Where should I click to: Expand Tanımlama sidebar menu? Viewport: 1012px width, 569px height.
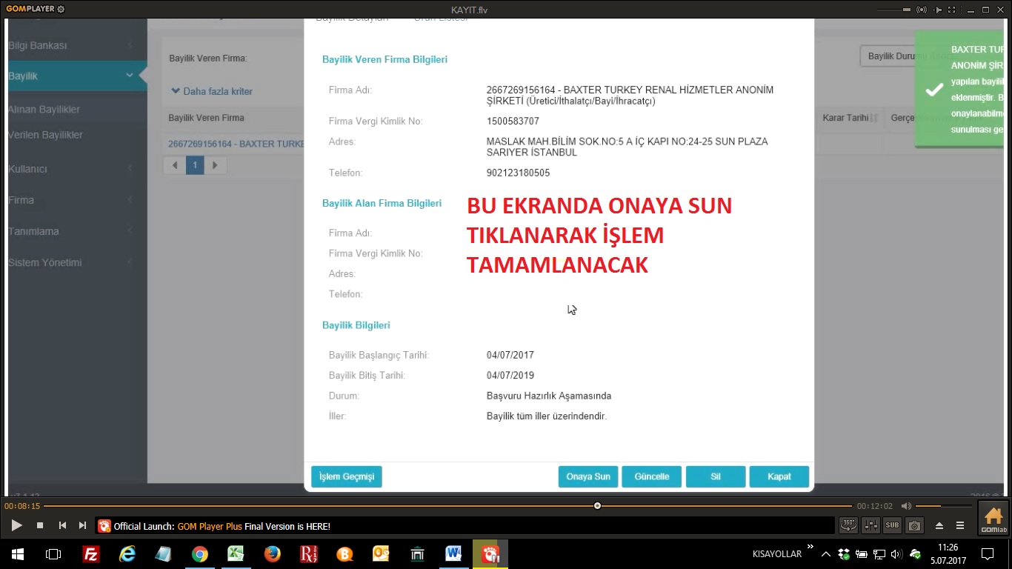point(73,231)
